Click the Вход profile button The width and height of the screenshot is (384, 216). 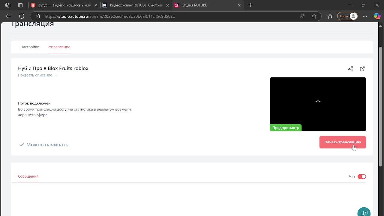point(348,16)
